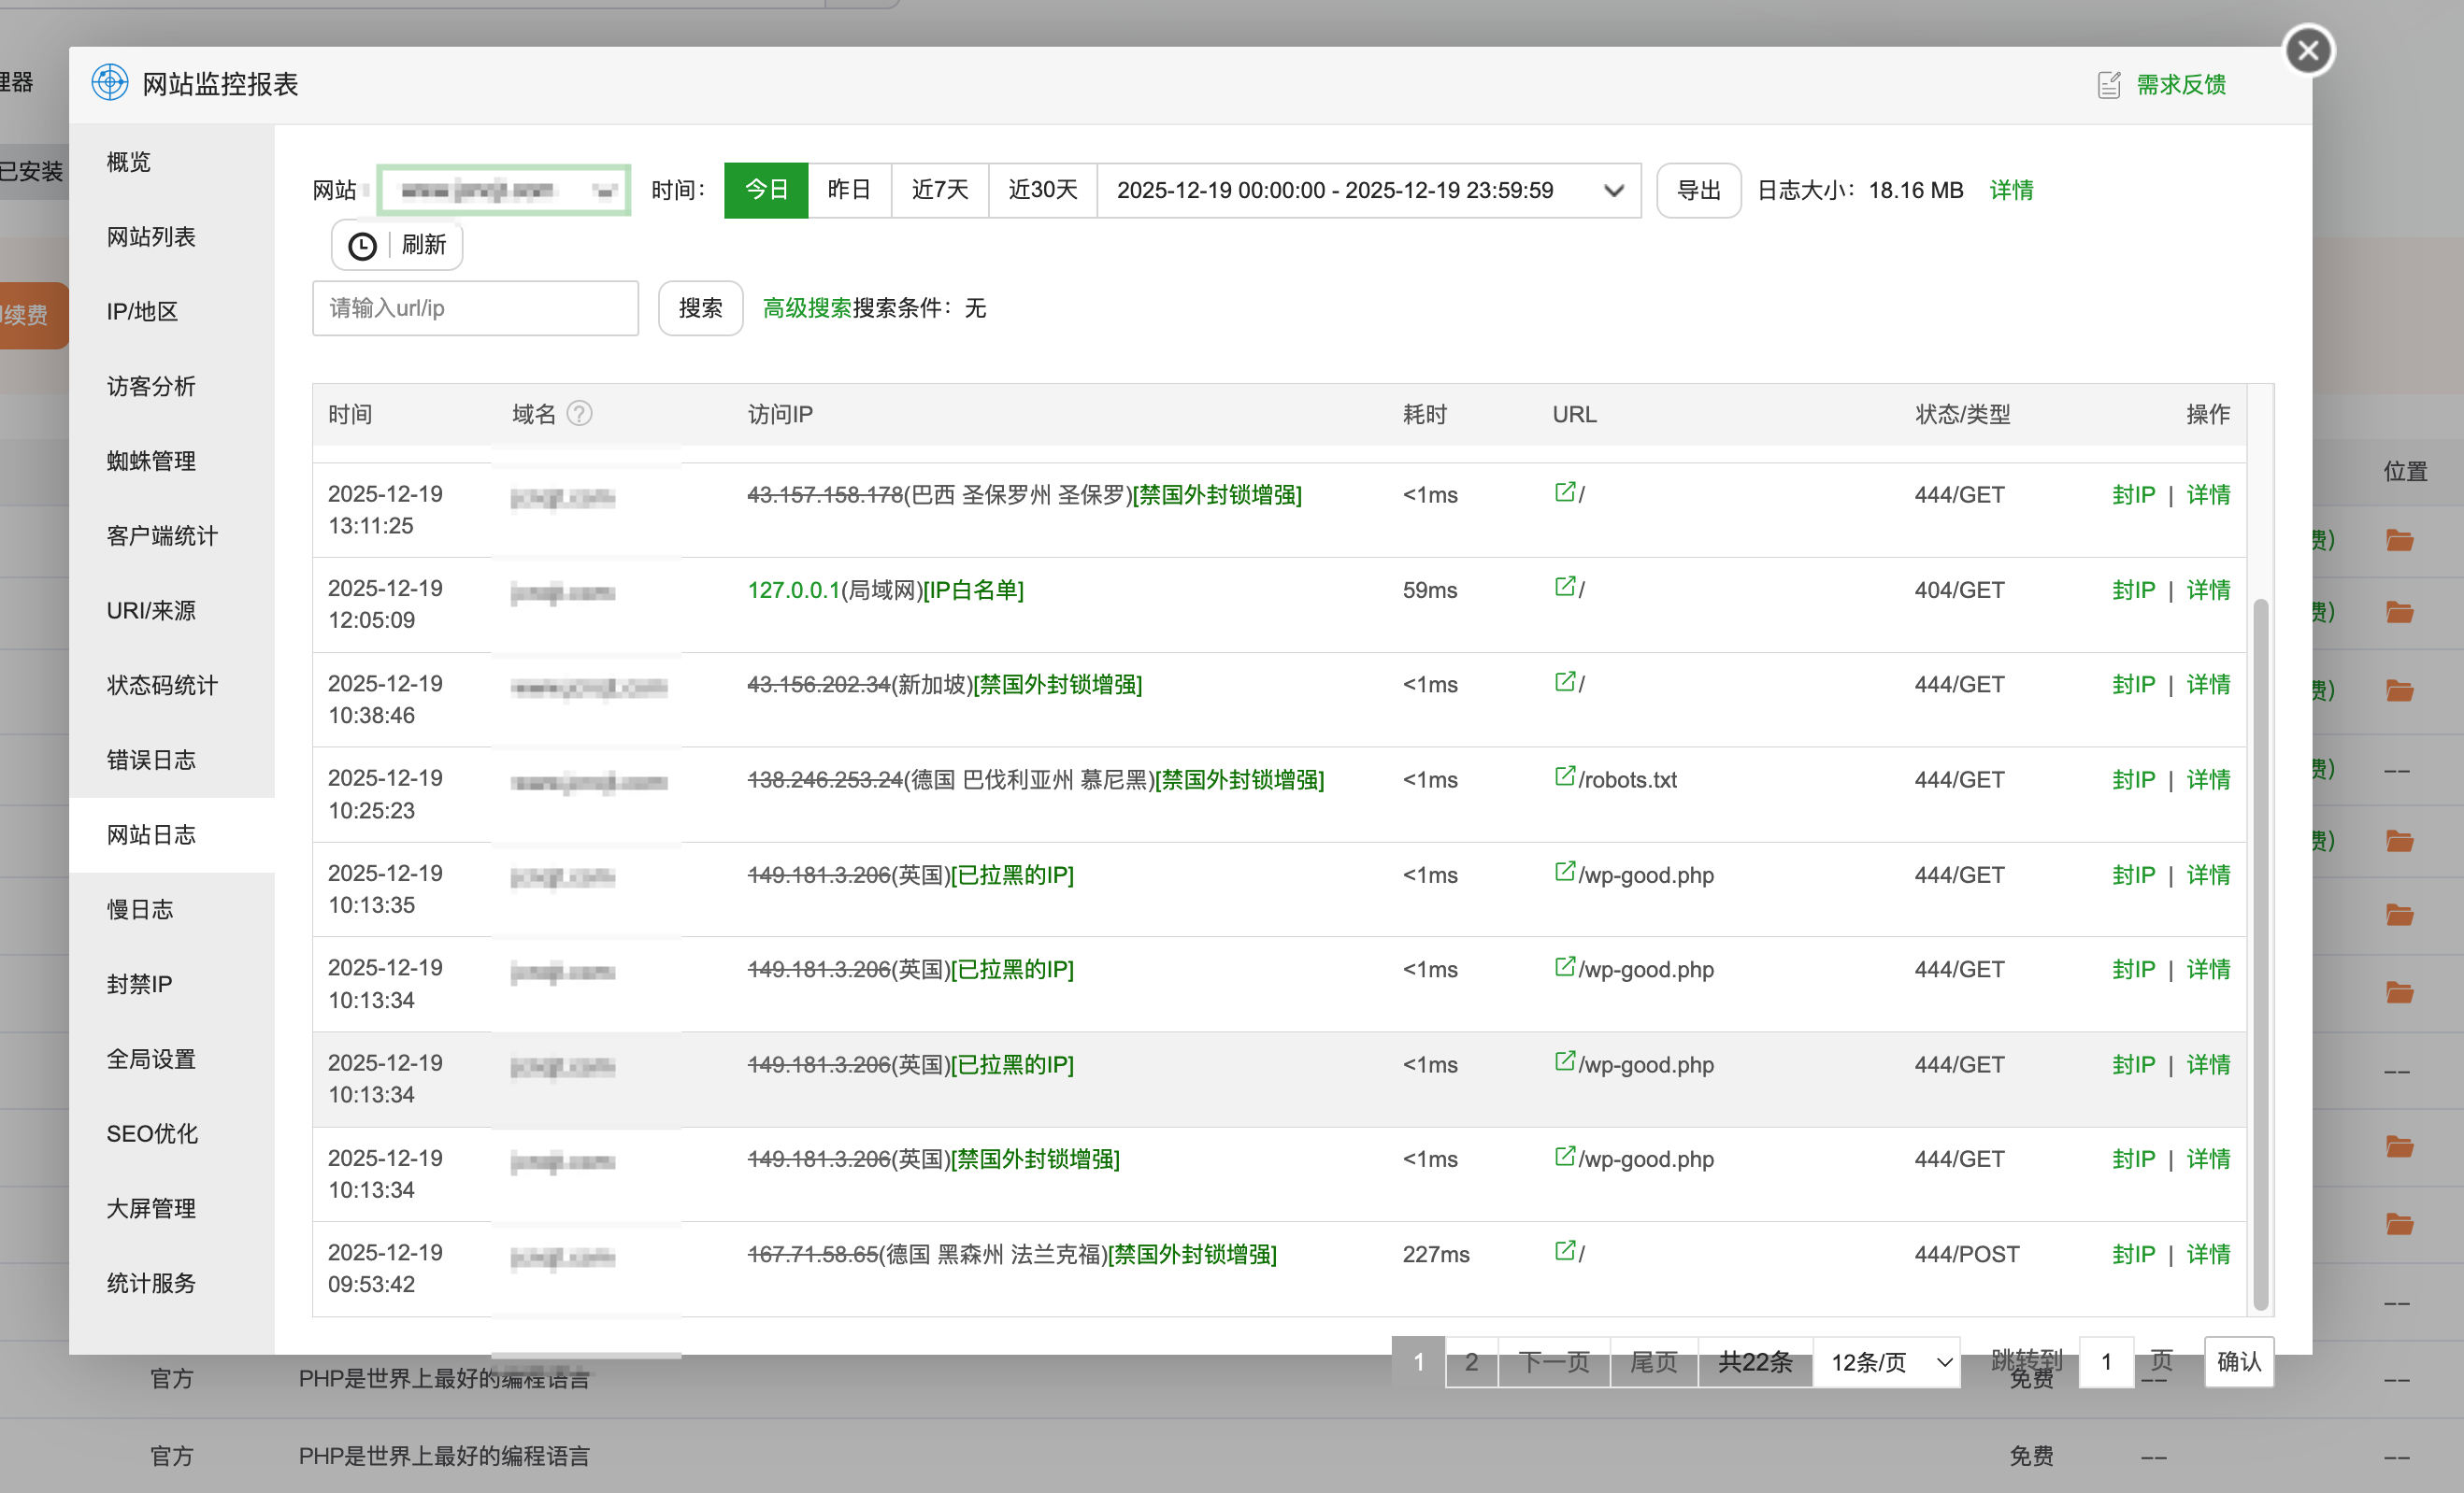Viewport: 2464px width, 1493px height.
Task: Click the pencil icon next to 需求反馈
Action: (x=2109, y=84)
